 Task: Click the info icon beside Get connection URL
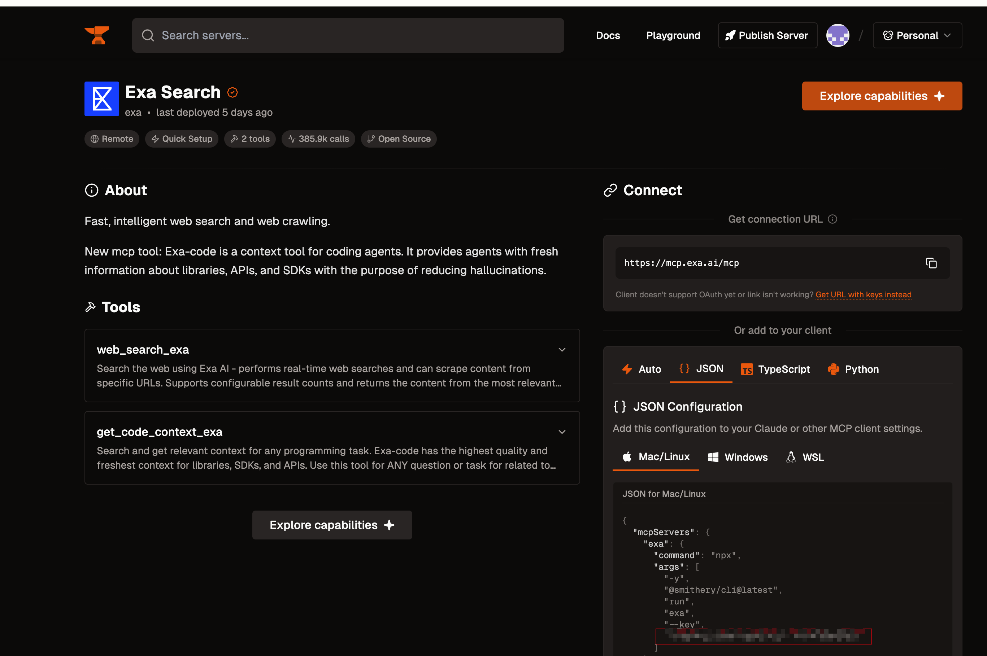[832, 219]
